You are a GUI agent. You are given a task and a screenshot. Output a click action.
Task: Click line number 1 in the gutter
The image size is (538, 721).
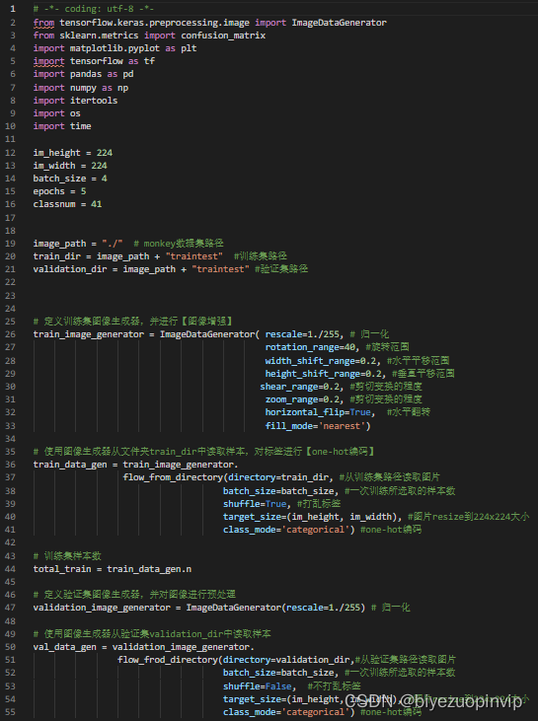(13, 9)
